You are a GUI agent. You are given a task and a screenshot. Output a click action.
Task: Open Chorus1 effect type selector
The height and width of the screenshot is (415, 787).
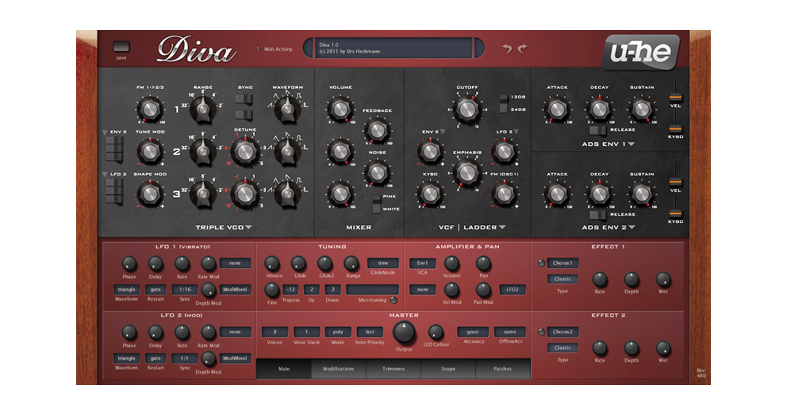(x=563, y=263)
